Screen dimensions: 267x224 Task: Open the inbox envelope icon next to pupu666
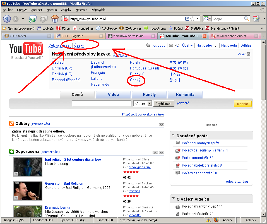click(x=171, y=45)
